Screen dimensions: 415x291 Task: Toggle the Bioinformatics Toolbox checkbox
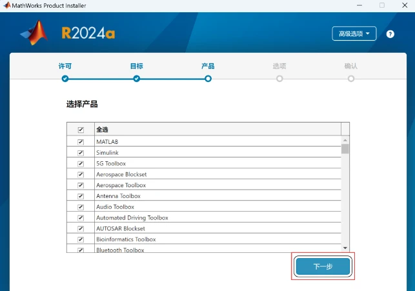pyautogui.click(x=81, y=239)
